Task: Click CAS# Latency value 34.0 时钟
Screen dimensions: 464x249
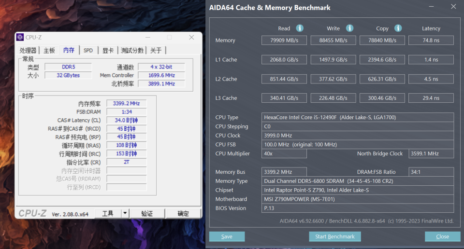Action: (x=126, y=120)
